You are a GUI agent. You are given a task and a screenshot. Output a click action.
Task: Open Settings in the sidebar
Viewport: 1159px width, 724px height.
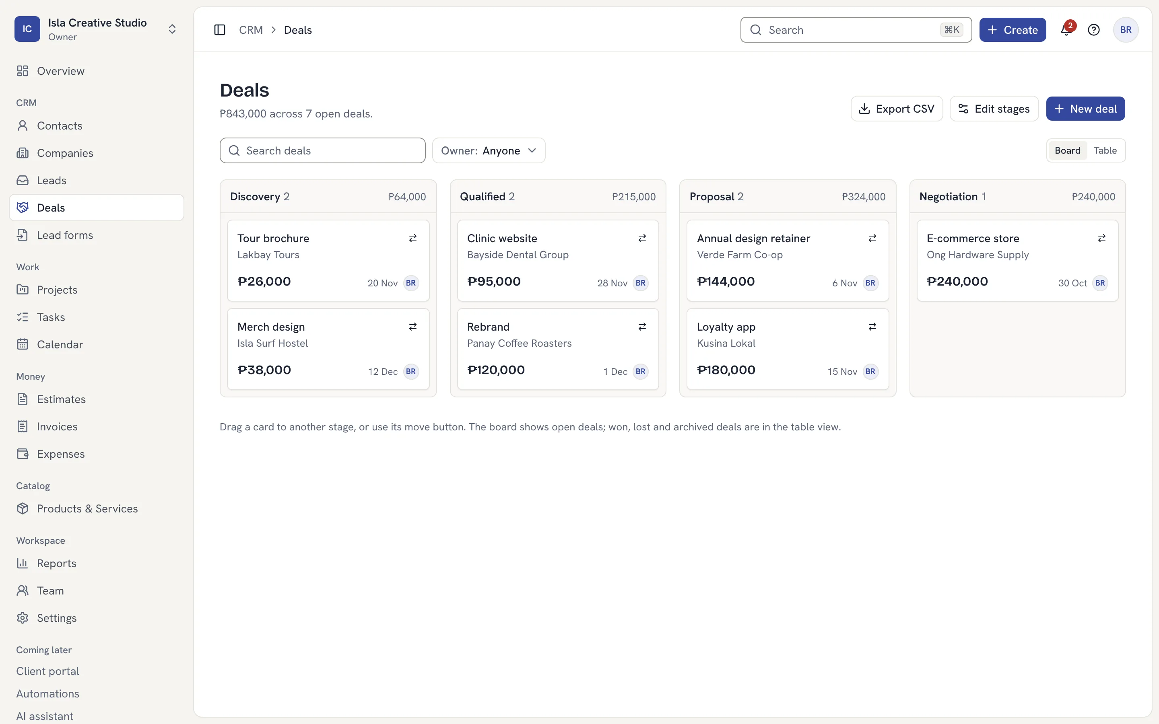tap(96, 618)
